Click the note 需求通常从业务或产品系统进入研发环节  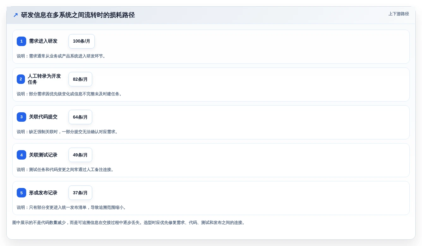pyautogui.click(x=62, y=56)
